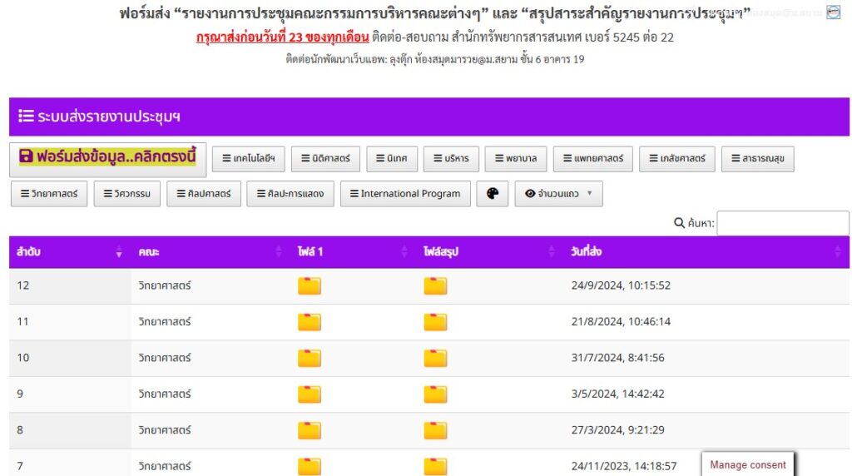The width and height of the screenshot is (852, 476).
Task: Sort table by ลำดับ column
Action: click(x=70, y=251)
